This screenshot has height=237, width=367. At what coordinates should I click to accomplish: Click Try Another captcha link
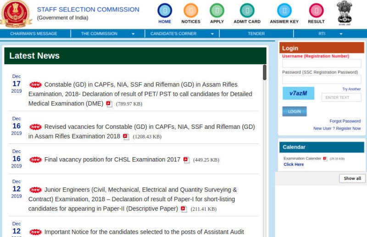(351, 89)
